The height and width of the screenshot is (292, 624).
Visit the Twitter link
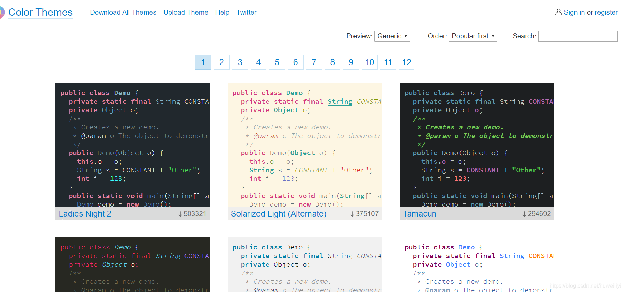coord(246,12)
